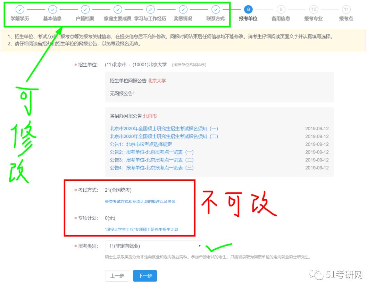This screenshot has height=291, width=375.
Task: Go to the 学习与工作经历 step label
Action: point(150,19)
